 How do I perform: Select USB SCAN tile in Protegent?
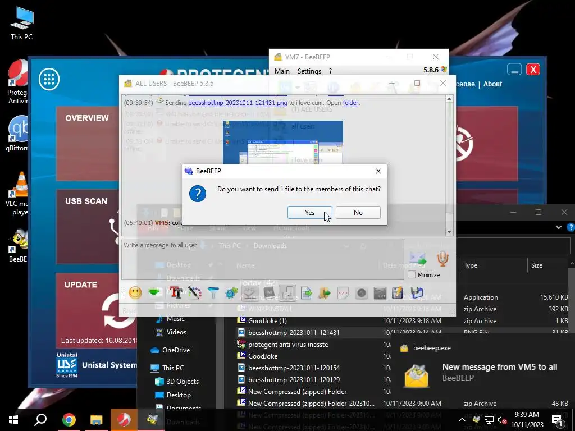87,227
